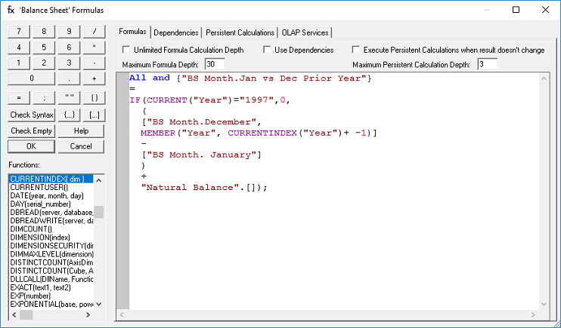Image resolution: width=561 pixels, height=328 pixels.
Task: Insert square brackets [...] button
Action: [x=94, y=115]
